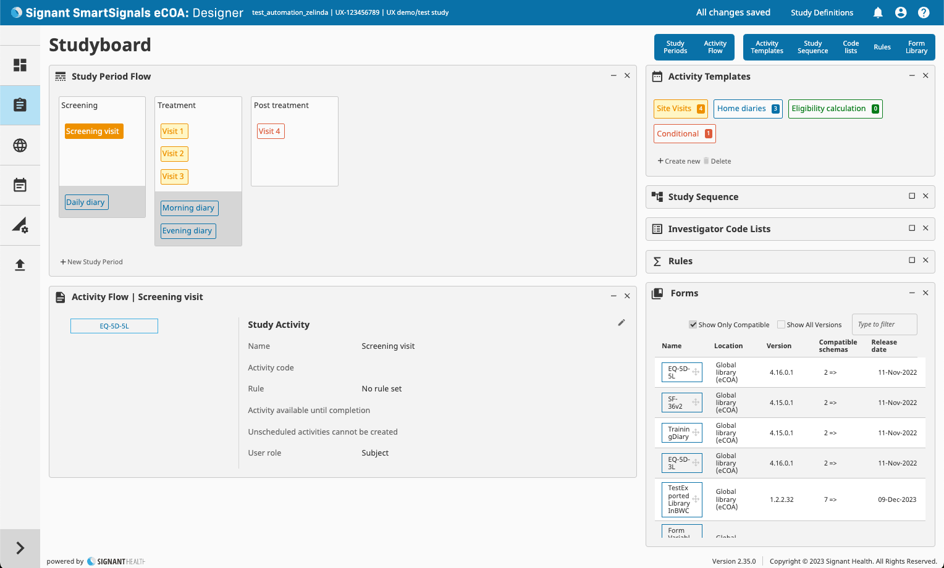944x568 pixels.
Task: Close the Study Sequence panel
Action: (925, 196)
